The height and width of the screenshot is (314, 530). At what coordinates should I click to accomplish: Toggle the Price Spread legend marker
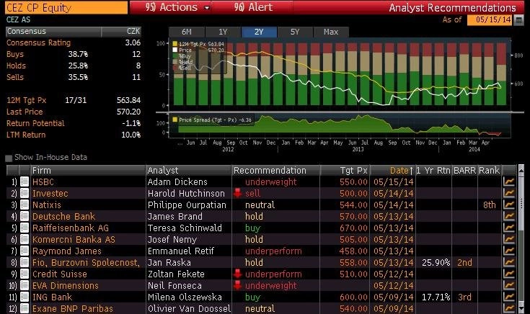pyautogui.click(x=175, y=120)
